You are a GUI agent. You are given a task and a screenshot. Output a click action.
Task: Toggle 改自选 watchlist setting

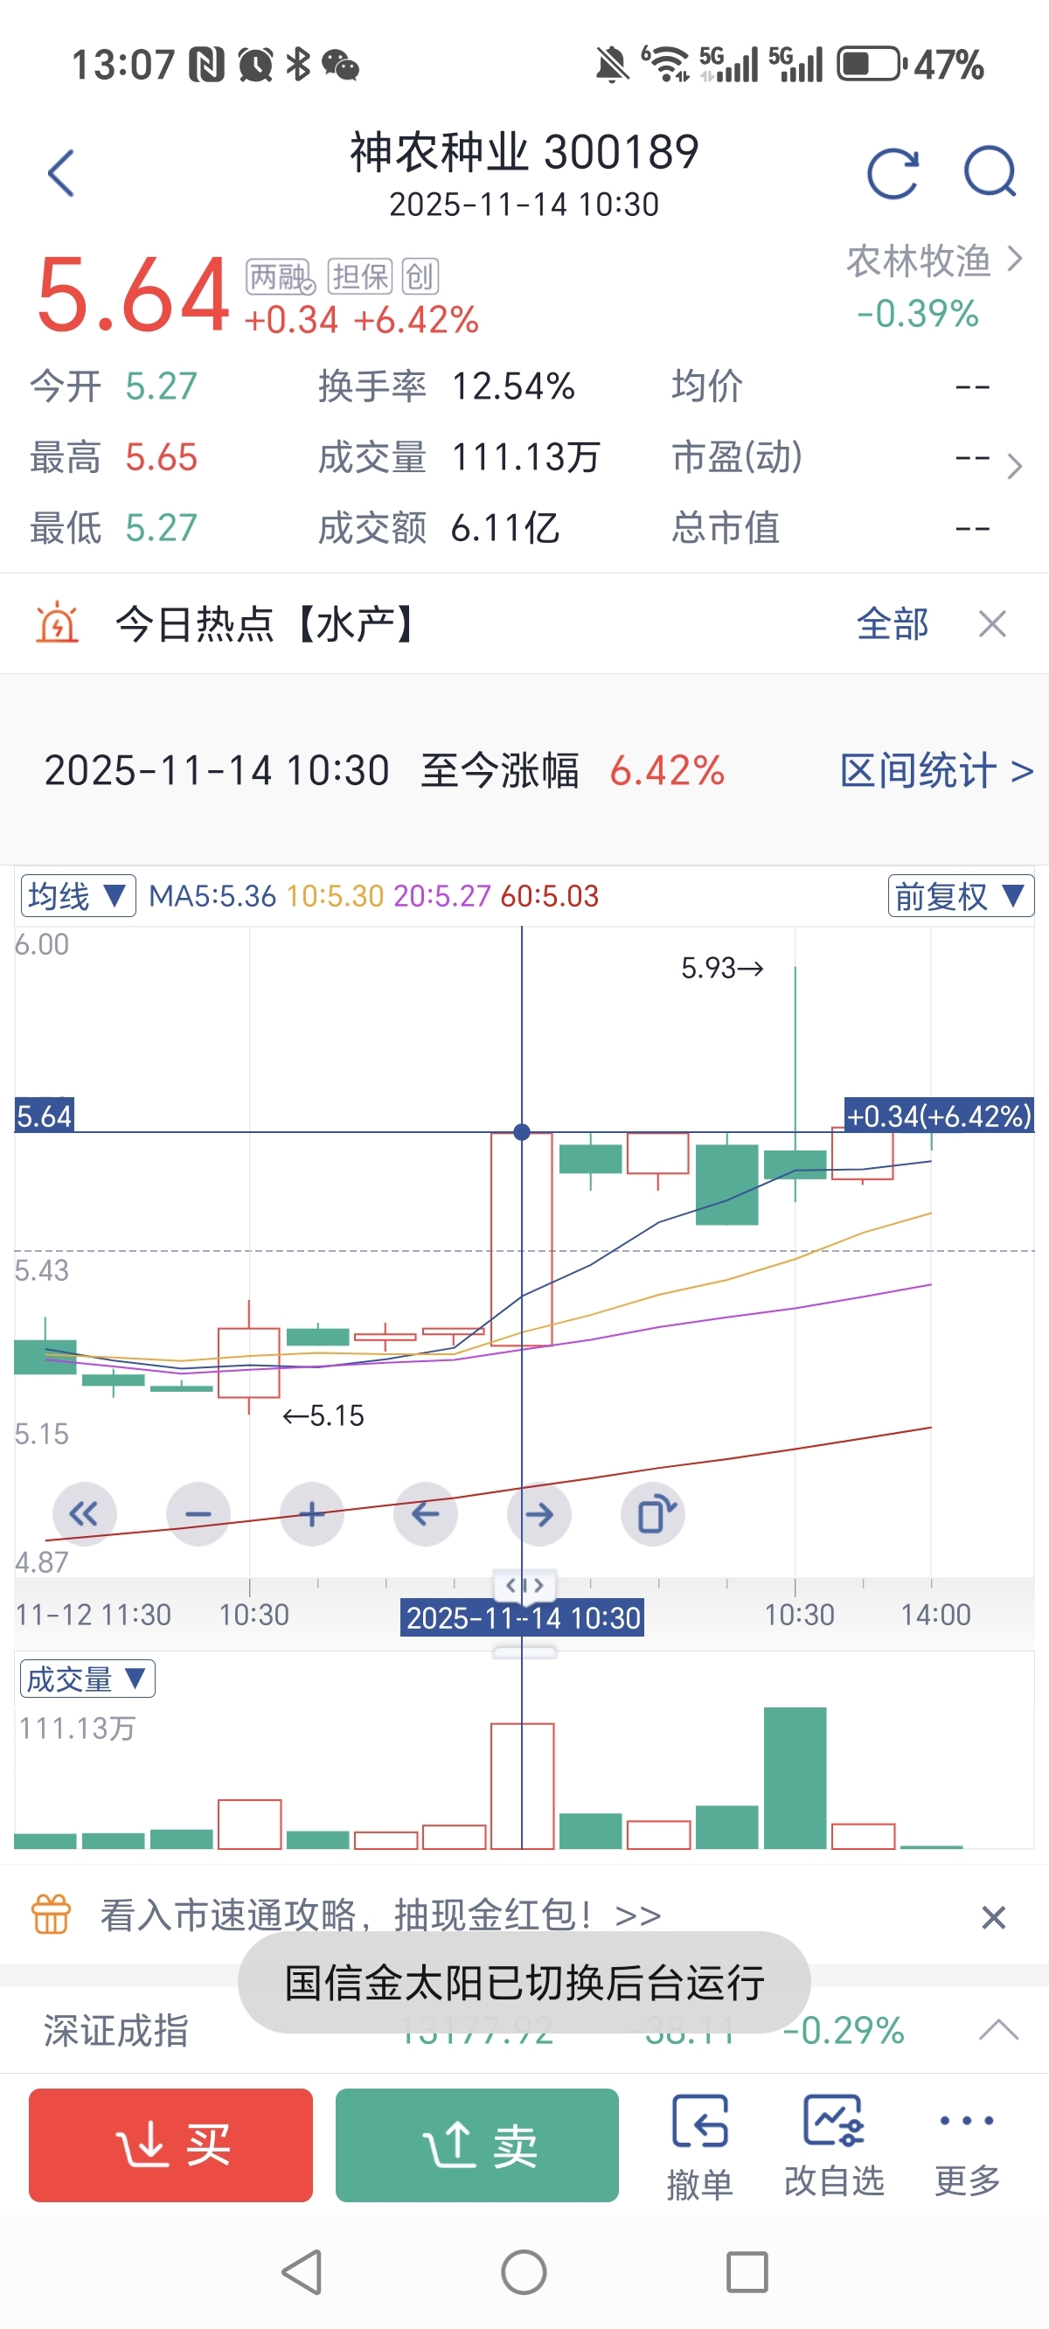coord(834,2146)
